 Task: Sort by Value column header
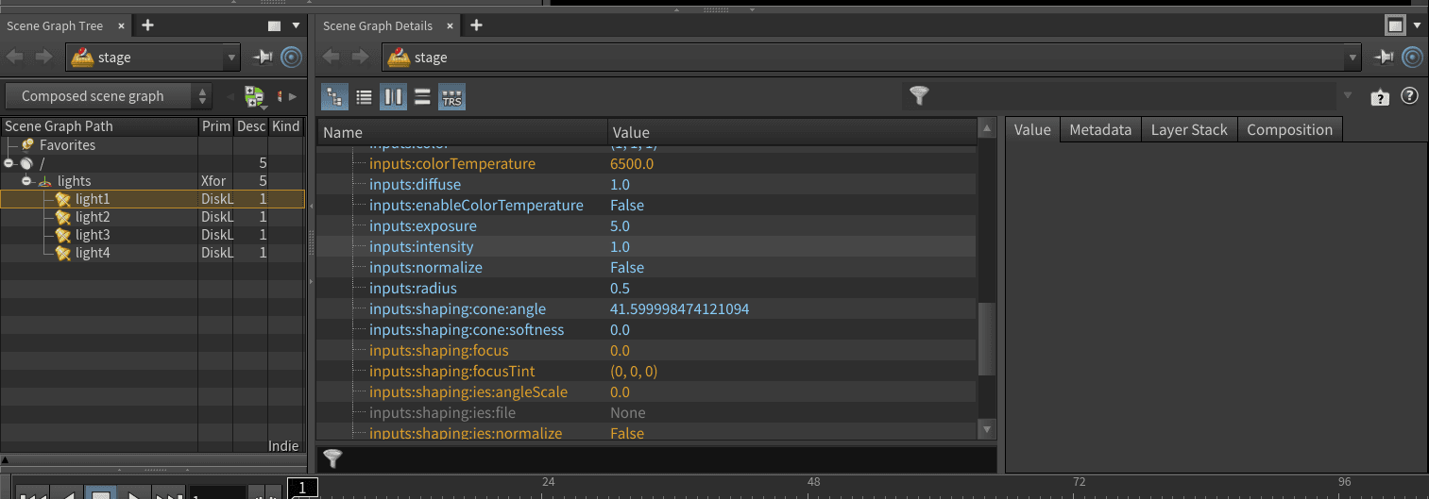pyautogui.click(x=791, y=132)
